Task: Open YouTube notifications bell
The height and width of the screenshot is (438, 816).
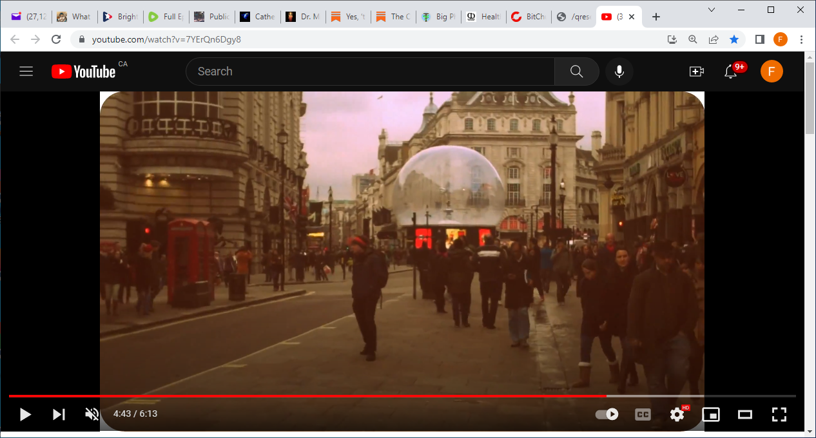Action: pos(730,71)
